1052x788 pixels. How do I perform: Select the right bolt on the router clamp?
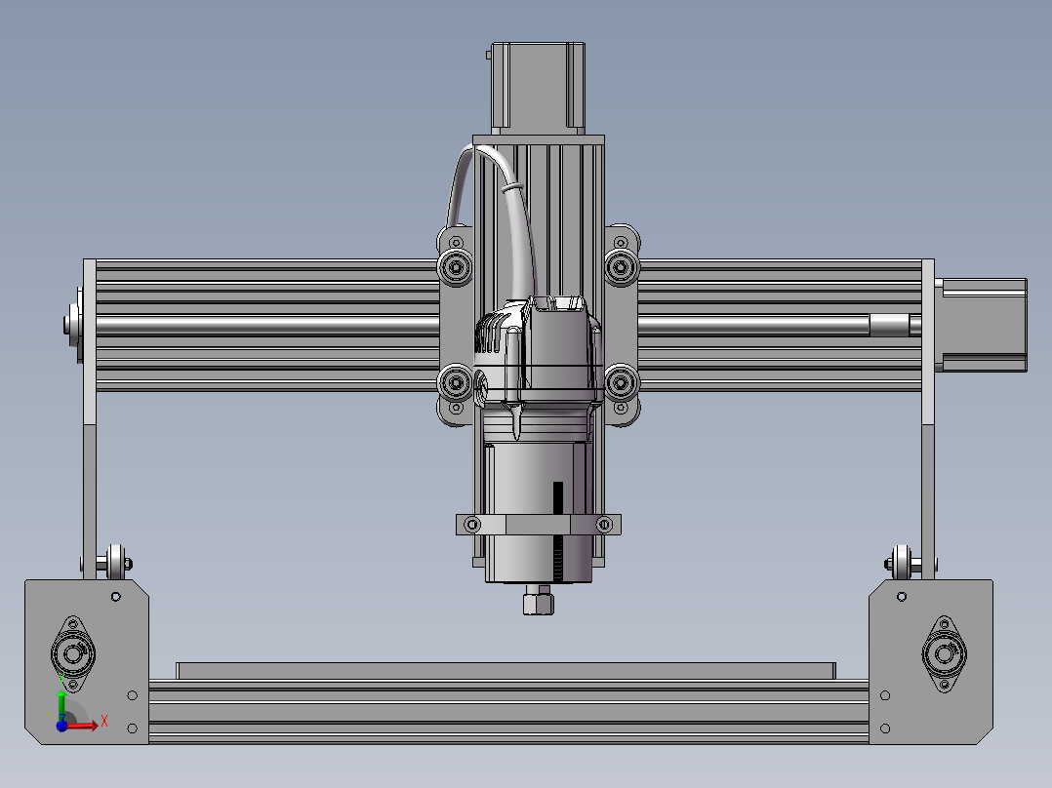pyautogui.click(x=604, y=525)
